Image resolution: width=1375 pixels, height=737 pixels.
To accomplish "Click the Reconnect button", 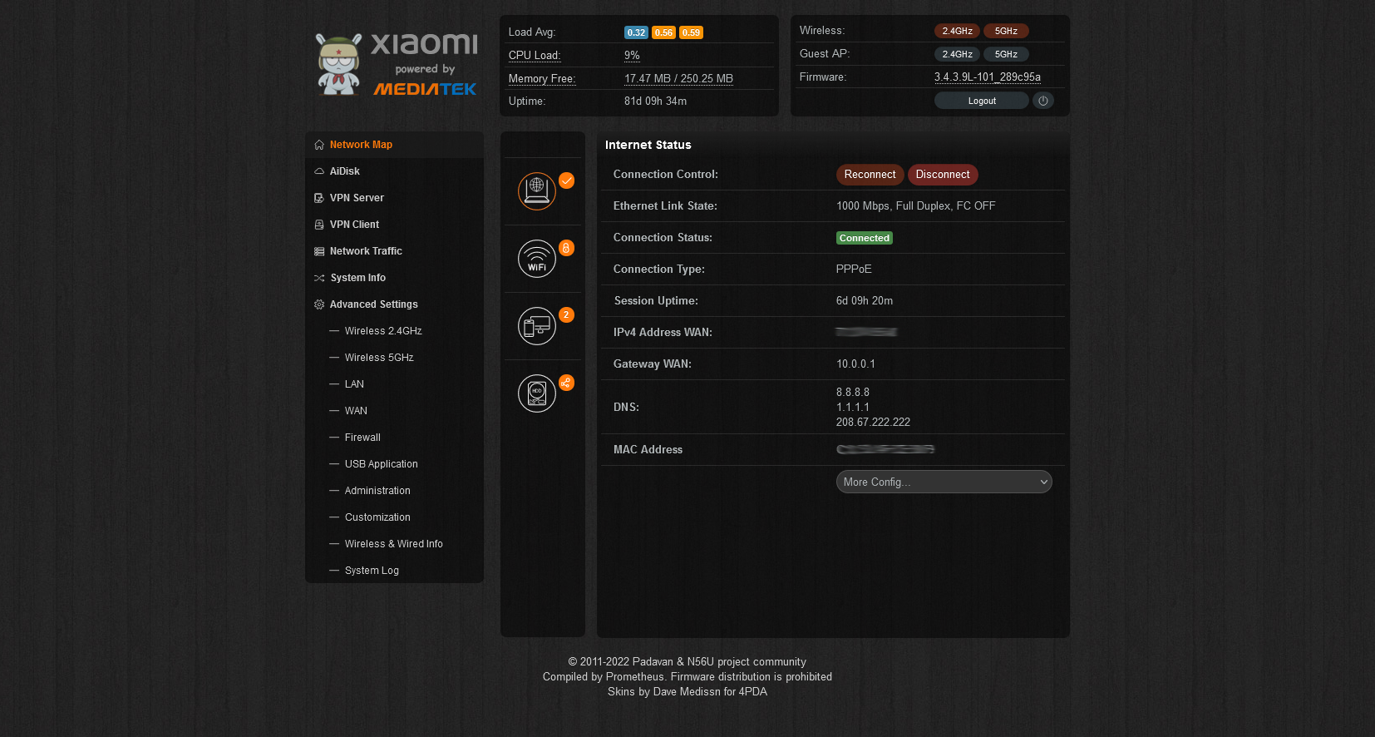I will (x=870, y=175).
